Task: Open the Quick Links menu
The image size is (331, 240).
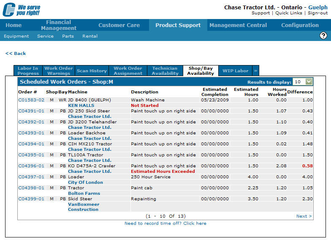Action: (x=288, y=13)
